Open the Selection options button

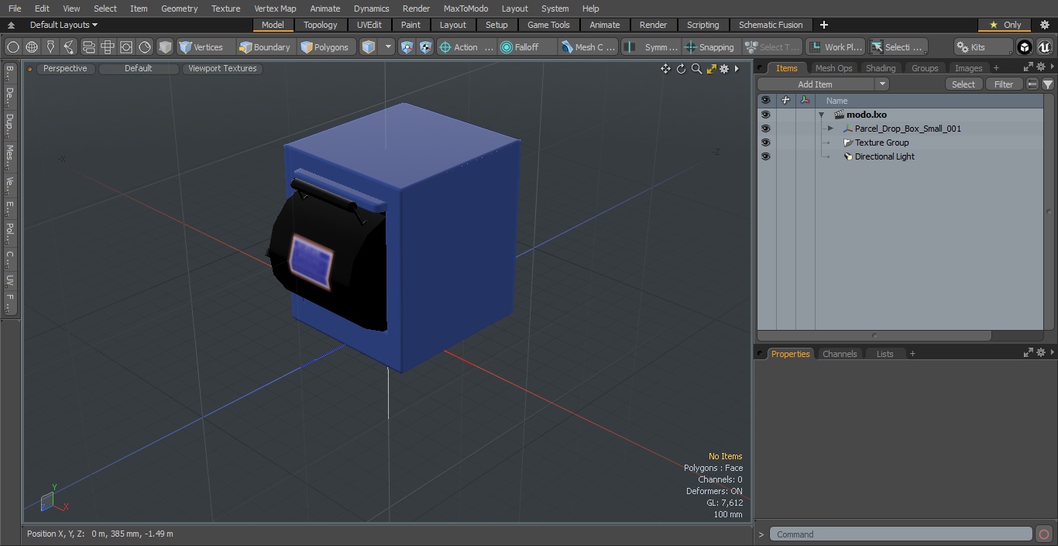tap(897, 47)
